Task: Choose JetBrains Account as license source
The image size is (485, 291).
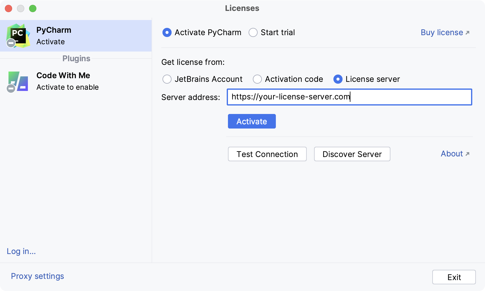Action: pos(167,79)
